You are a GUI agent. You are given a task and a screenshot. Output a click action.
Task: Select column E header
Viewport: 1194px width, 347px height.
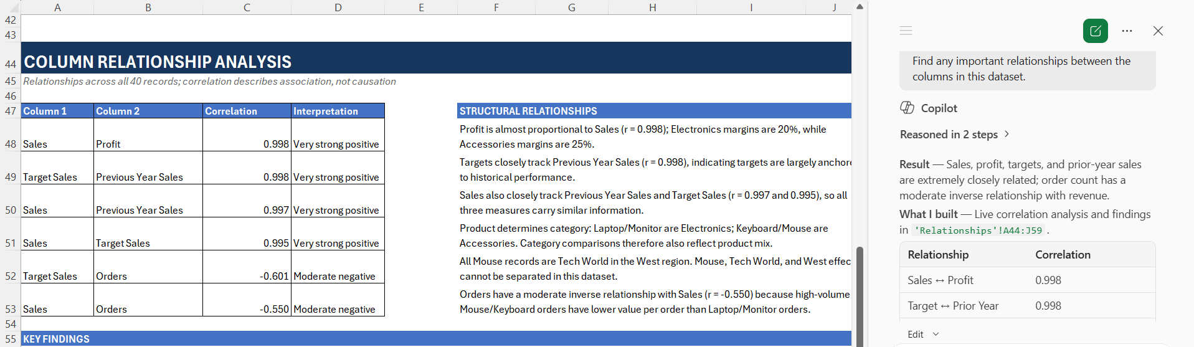421,7
